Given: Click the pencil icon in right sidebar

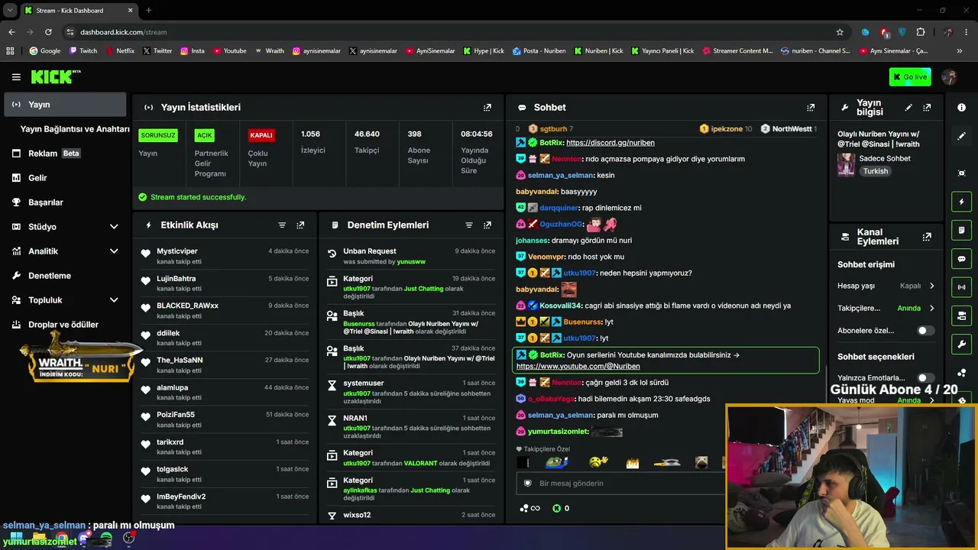Looking at the screenshot, I should 961,136.
